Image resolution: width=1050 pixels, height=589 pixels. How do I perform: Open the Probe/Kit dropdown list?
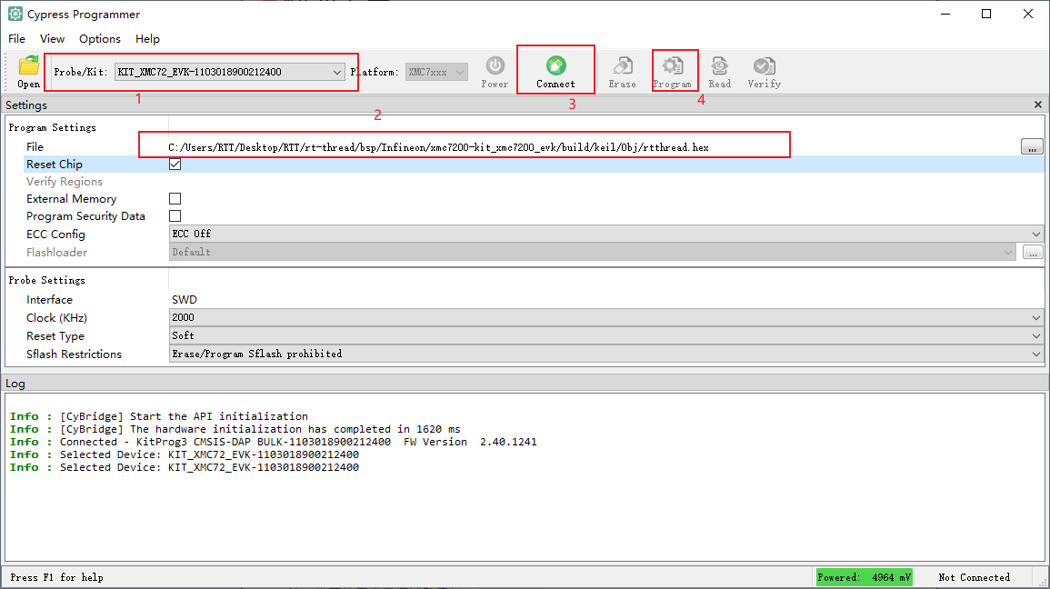click(x=231, y=72)
